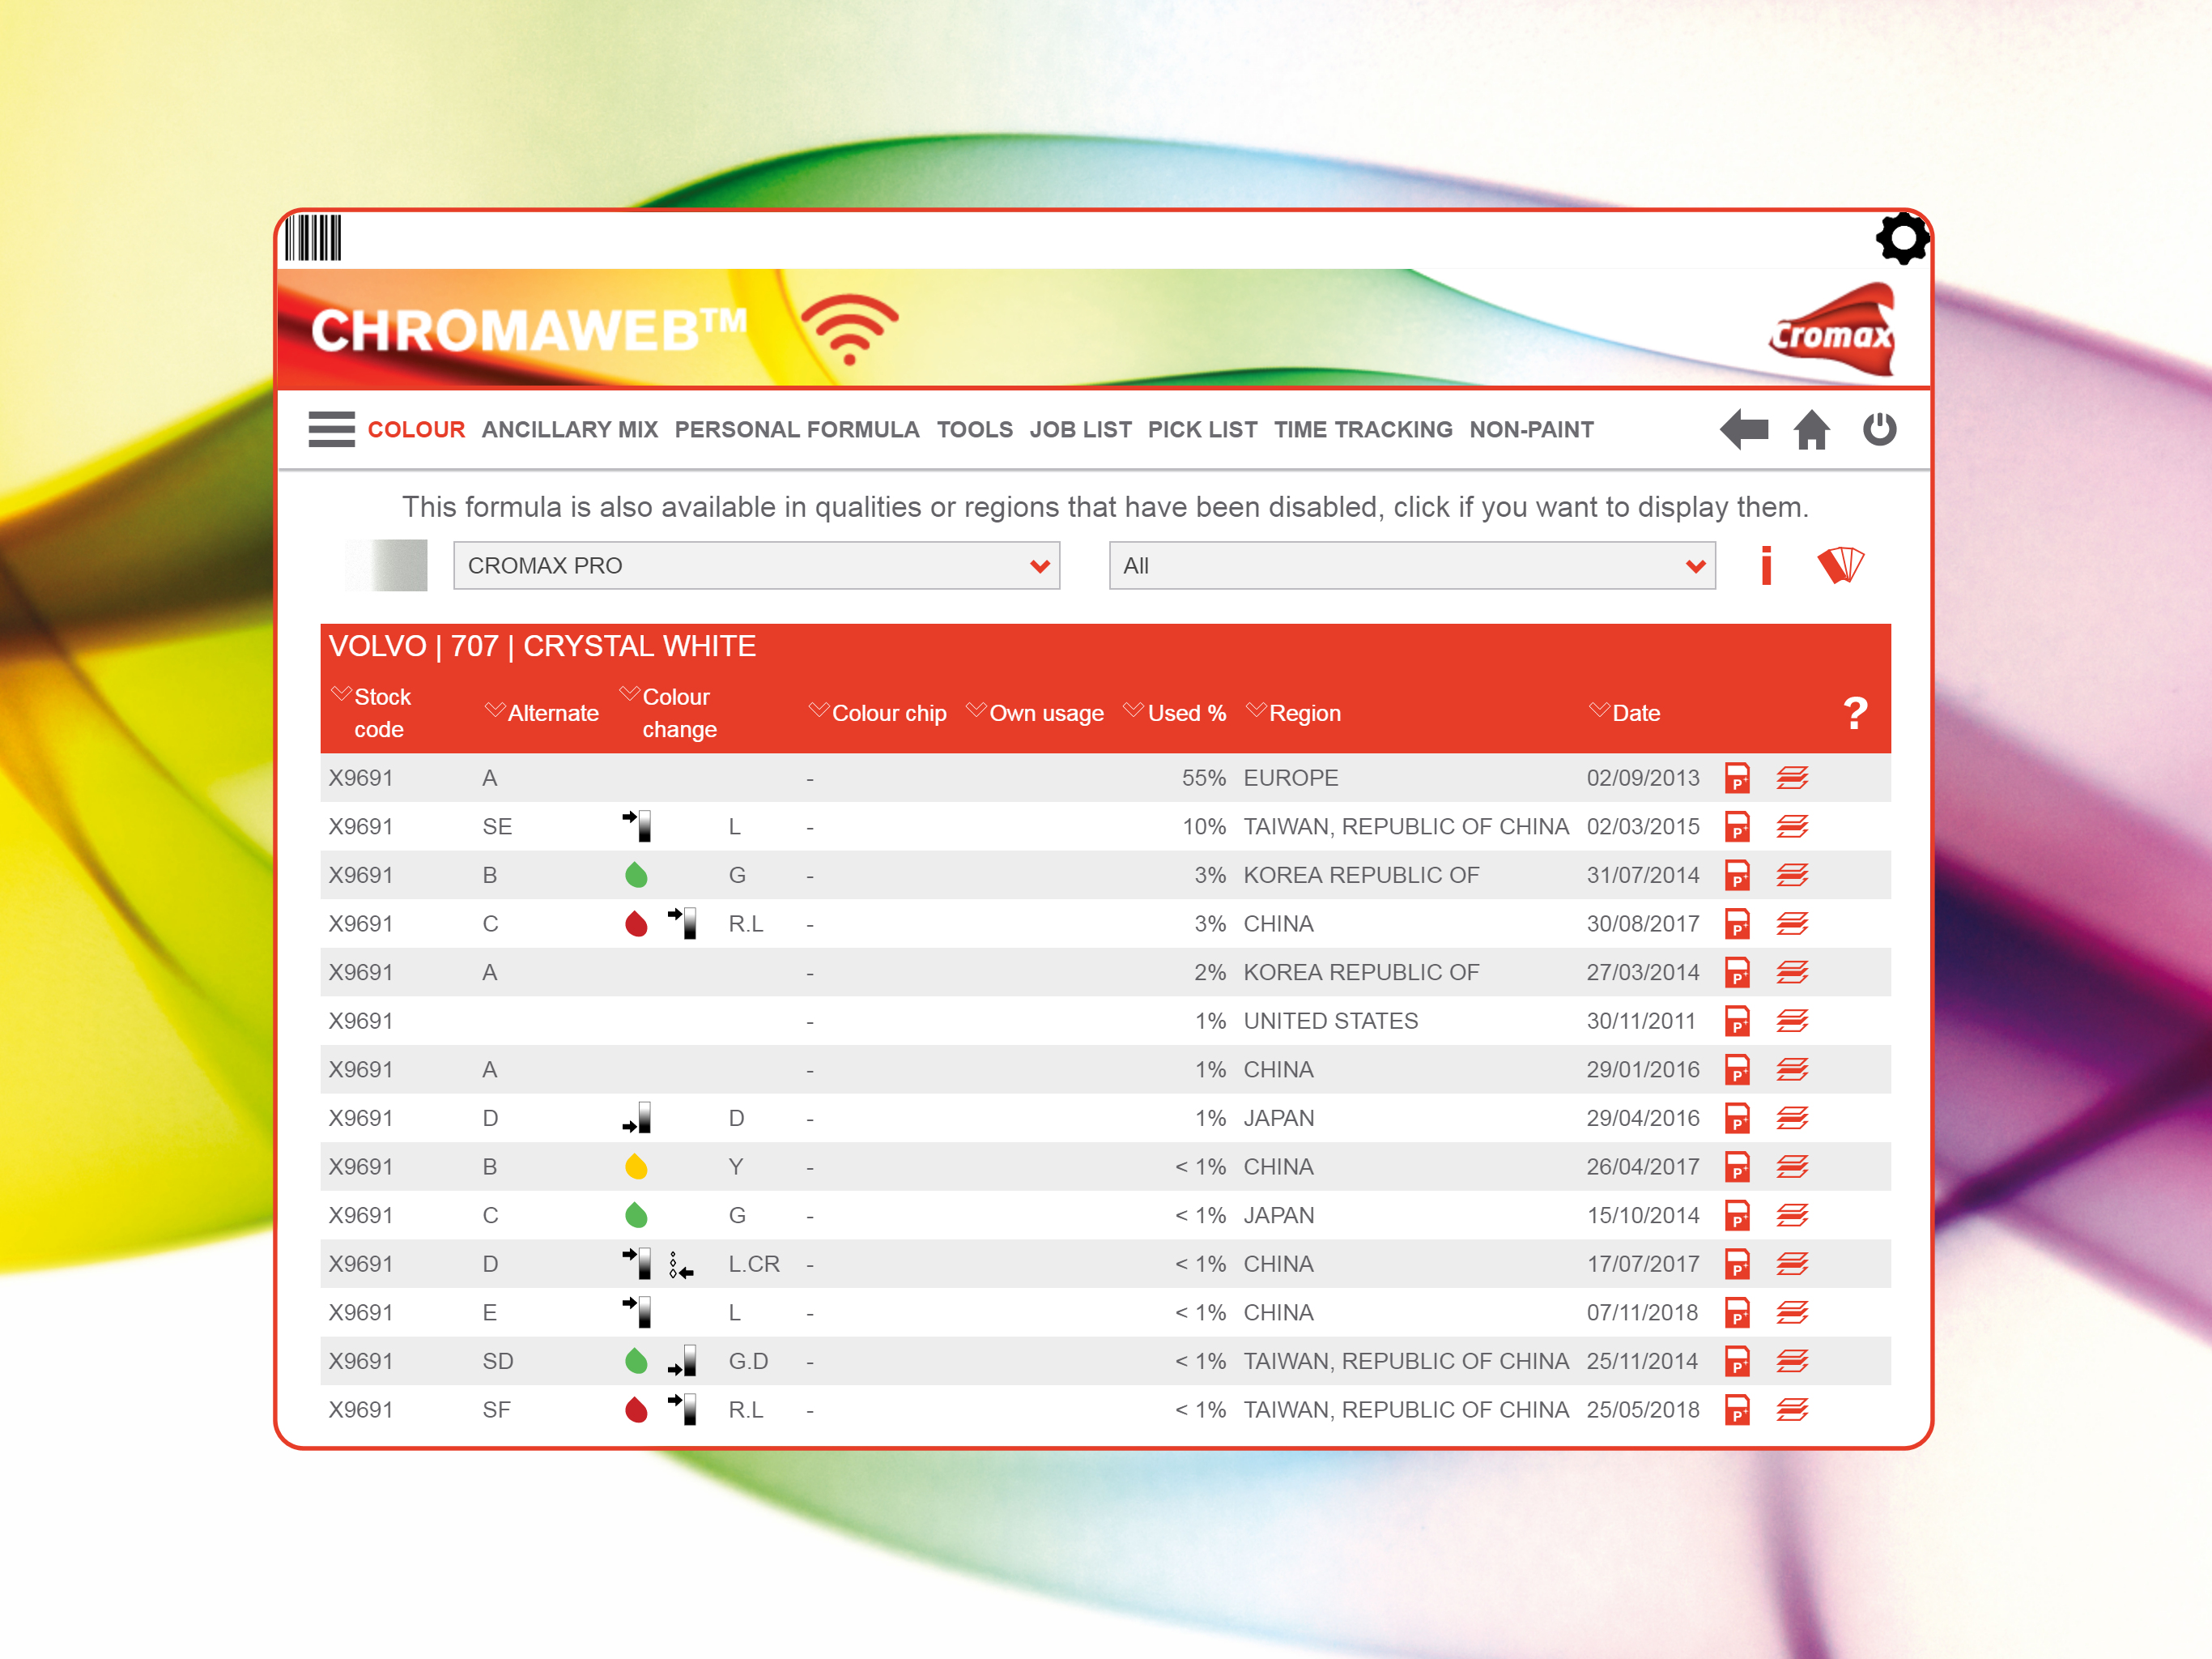Sort by Colour chip column
This screenshot has height=1659, width=2212.
pos(878,714)
